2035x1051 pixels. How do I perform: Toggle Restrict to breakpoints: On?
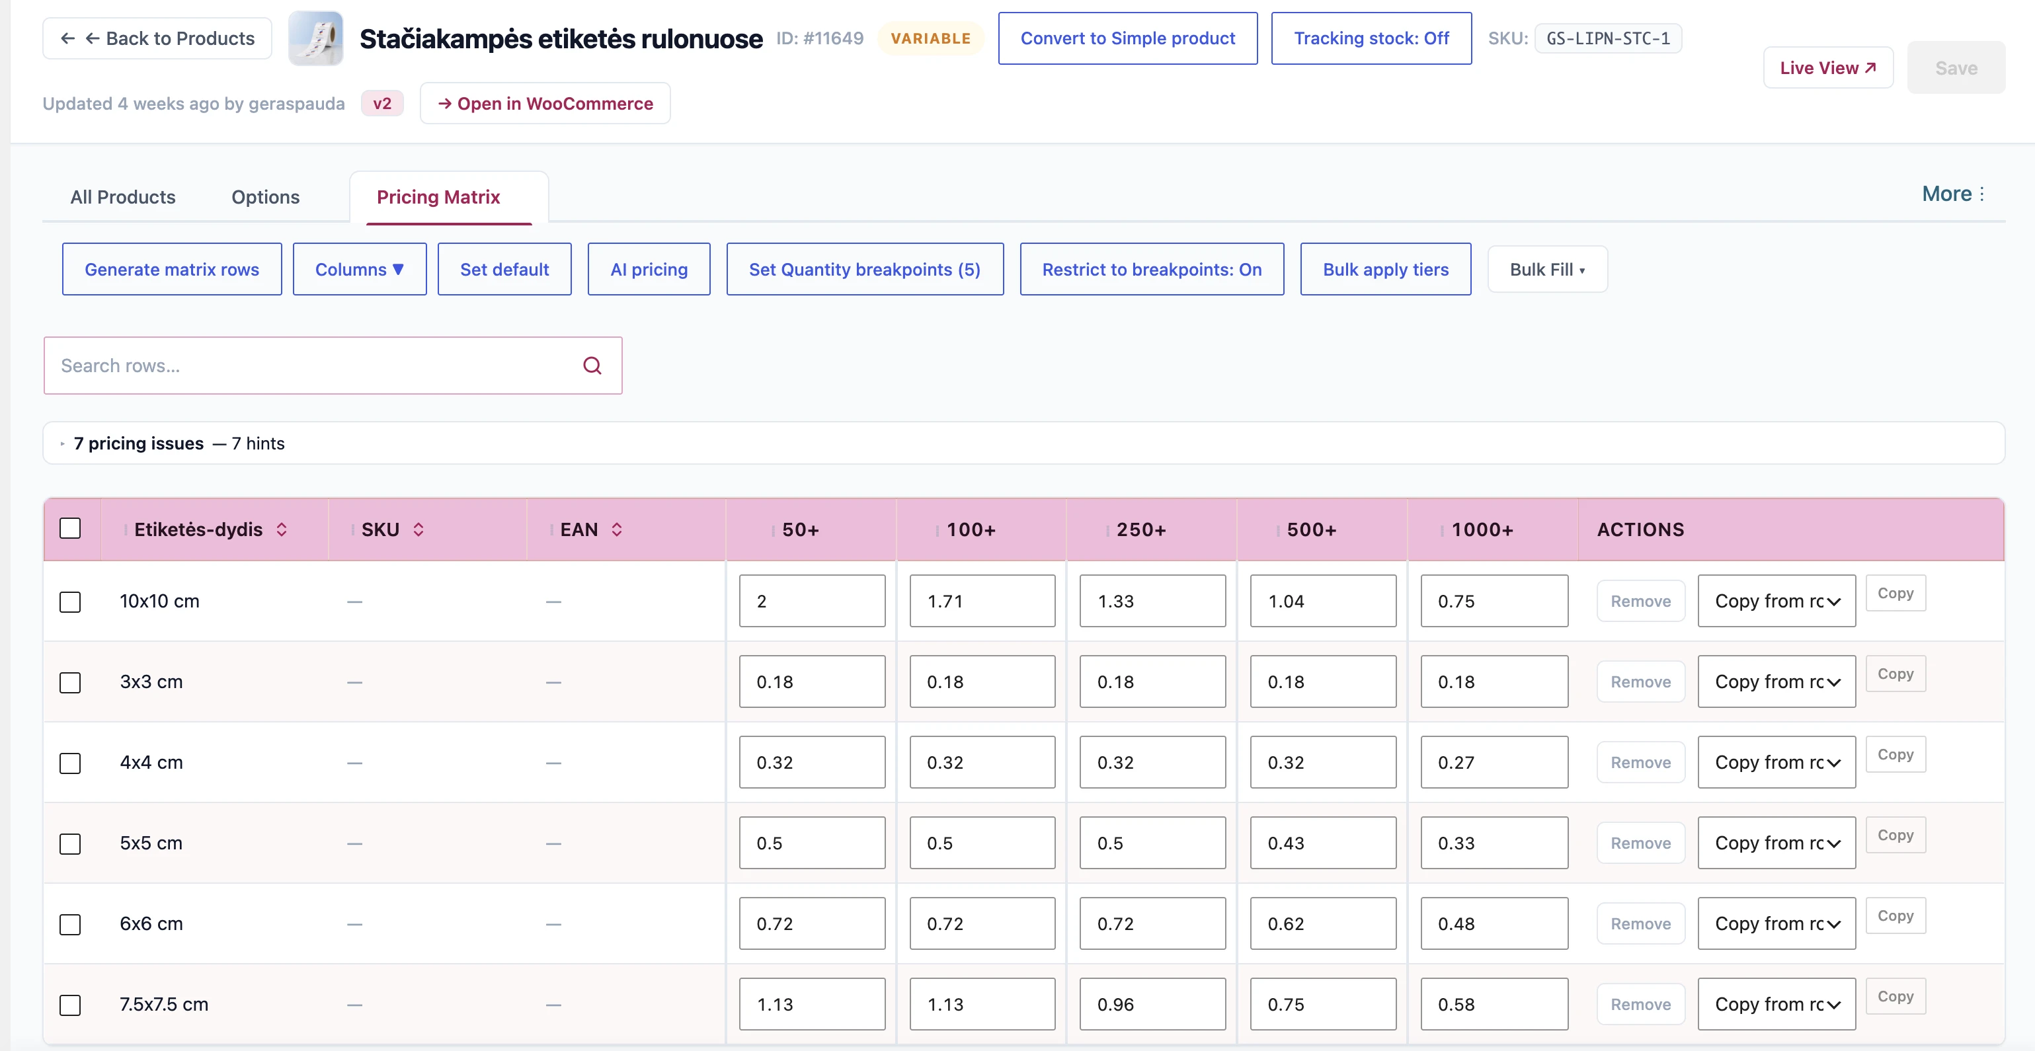[1152, 269]
